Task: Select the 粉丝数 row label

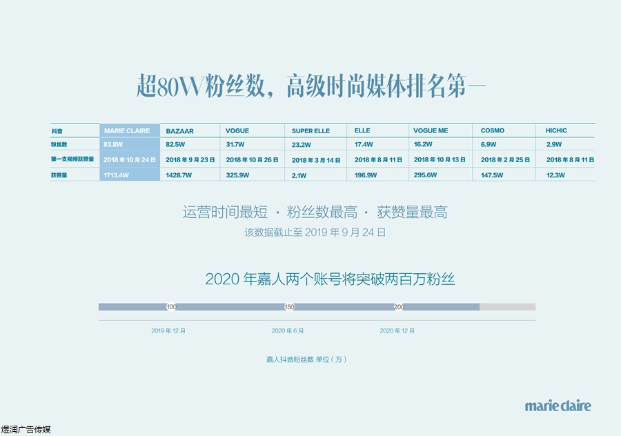Action: click(x=59, y=145)
